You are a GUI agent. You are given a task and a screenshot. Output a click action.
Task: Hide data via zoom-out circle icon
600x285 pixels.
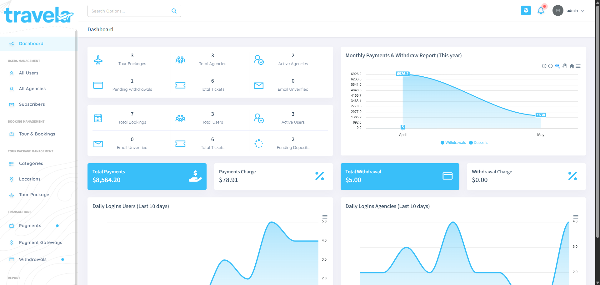(x=550, y=66)
